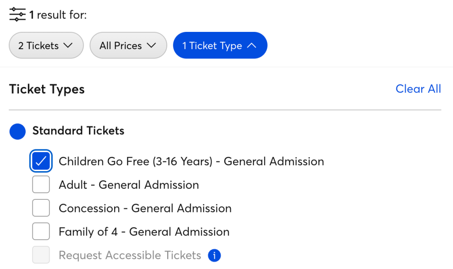Click the filter sliders icon
This screenshot has width=453, height=269.
[x=18, y=15]
